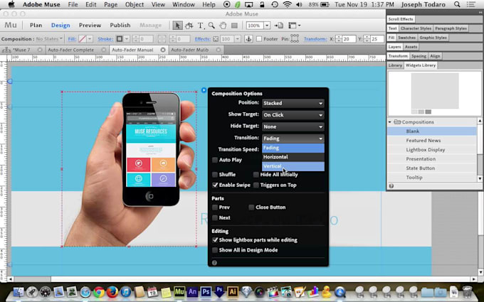Viewport: 484px width, 302px height.
Task: Select the Crop tool
Action: tap(190, 26)
